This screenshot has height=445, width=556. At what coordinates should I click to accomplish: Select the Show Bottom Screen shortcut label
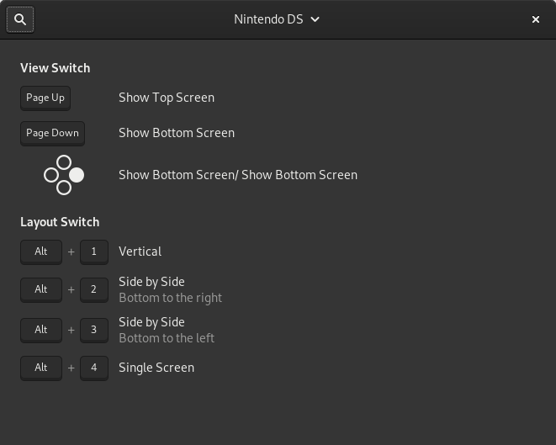tap(177, 133)
